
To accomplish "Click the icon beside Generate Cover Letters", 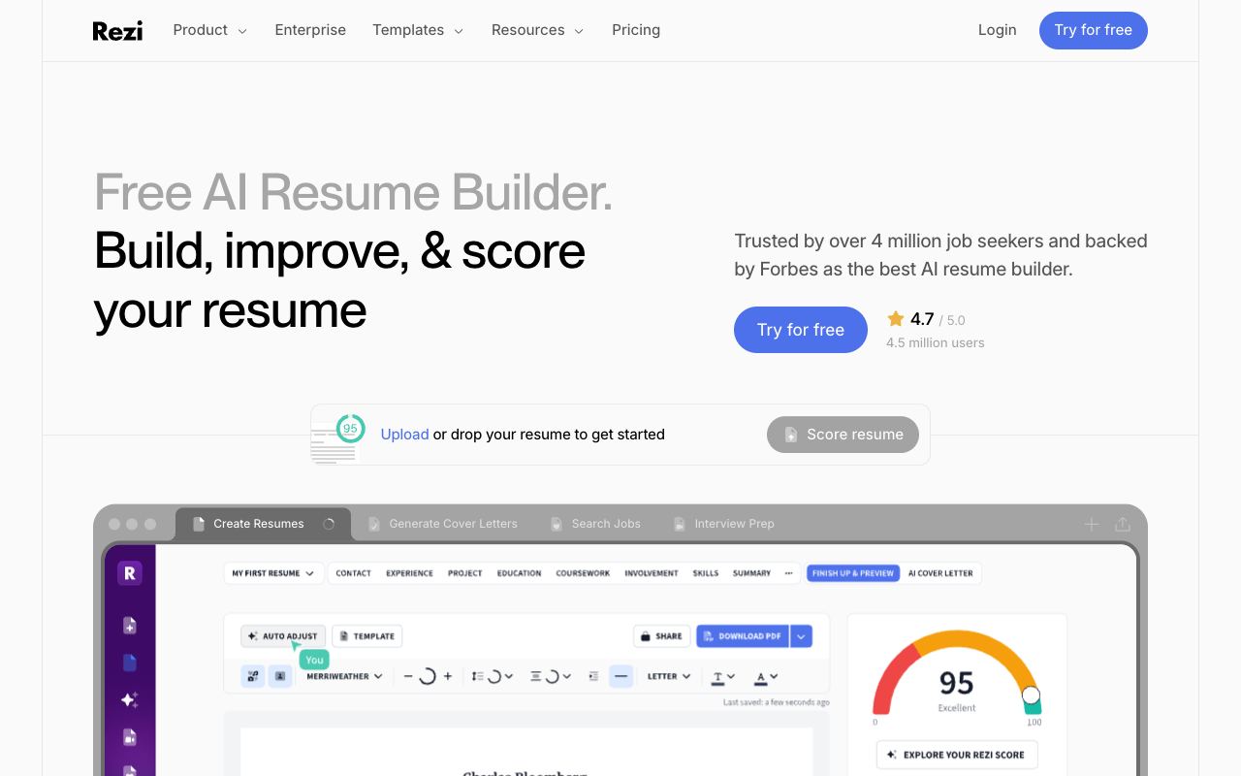I will tap(374, 524).
